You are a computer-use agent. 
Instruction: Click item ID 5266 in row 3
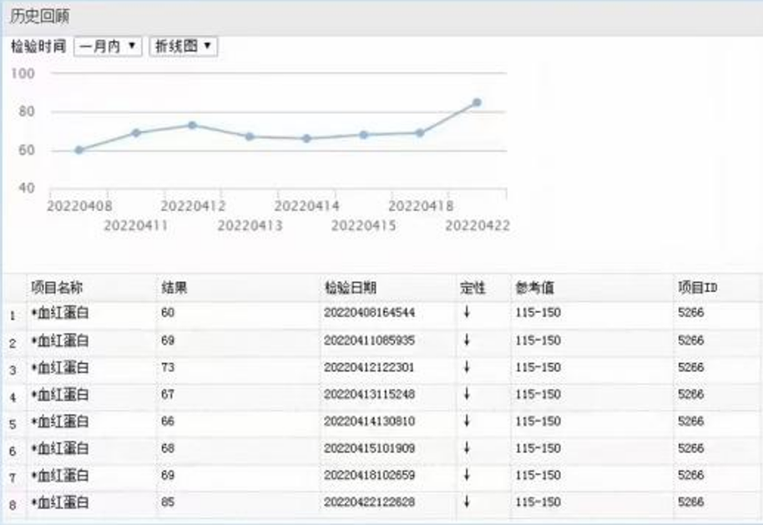pos(691,367)
